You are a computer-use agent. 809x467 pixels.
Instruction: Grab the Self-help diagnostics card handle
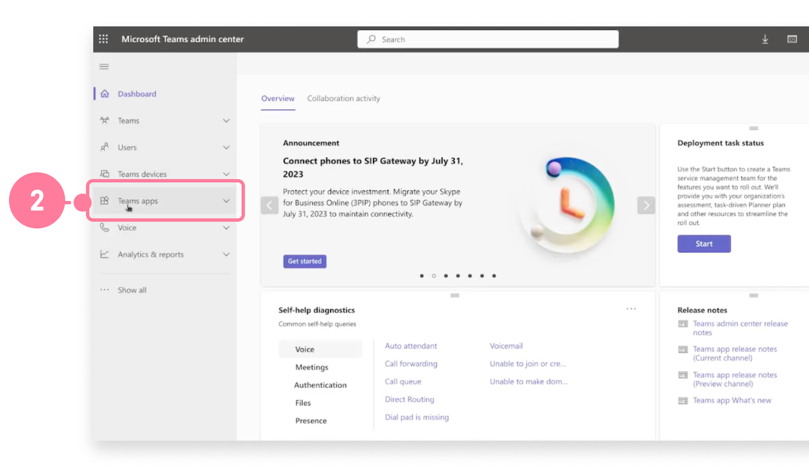[x=455, y=295]
